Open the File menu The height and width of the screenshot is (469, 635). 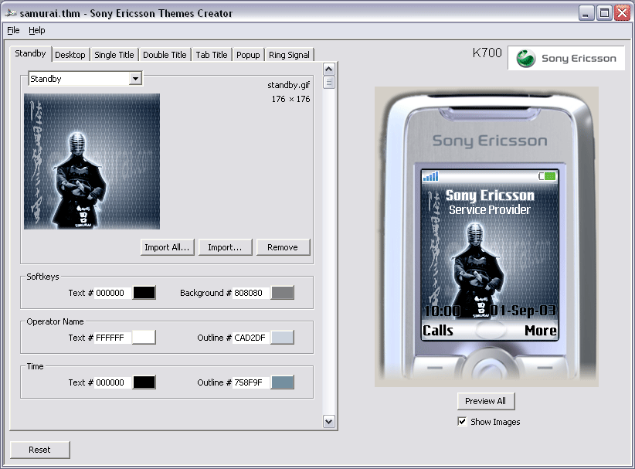[x=13, y=30]
